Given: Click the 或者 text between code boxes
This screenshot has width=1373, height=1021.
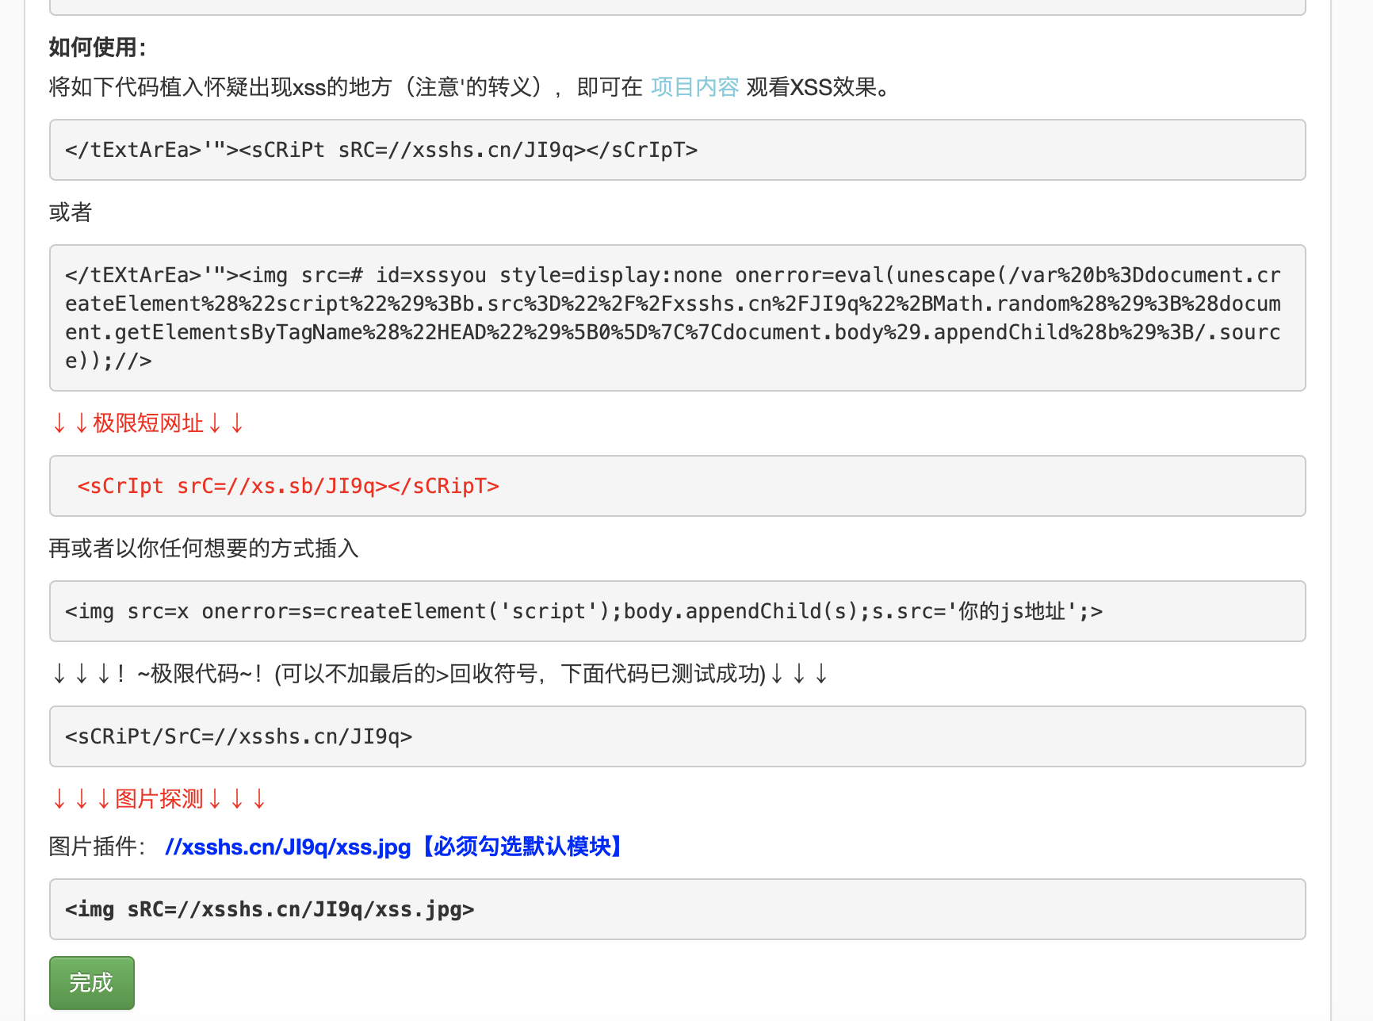Looking at the screenshot, I should pos(71,212).
